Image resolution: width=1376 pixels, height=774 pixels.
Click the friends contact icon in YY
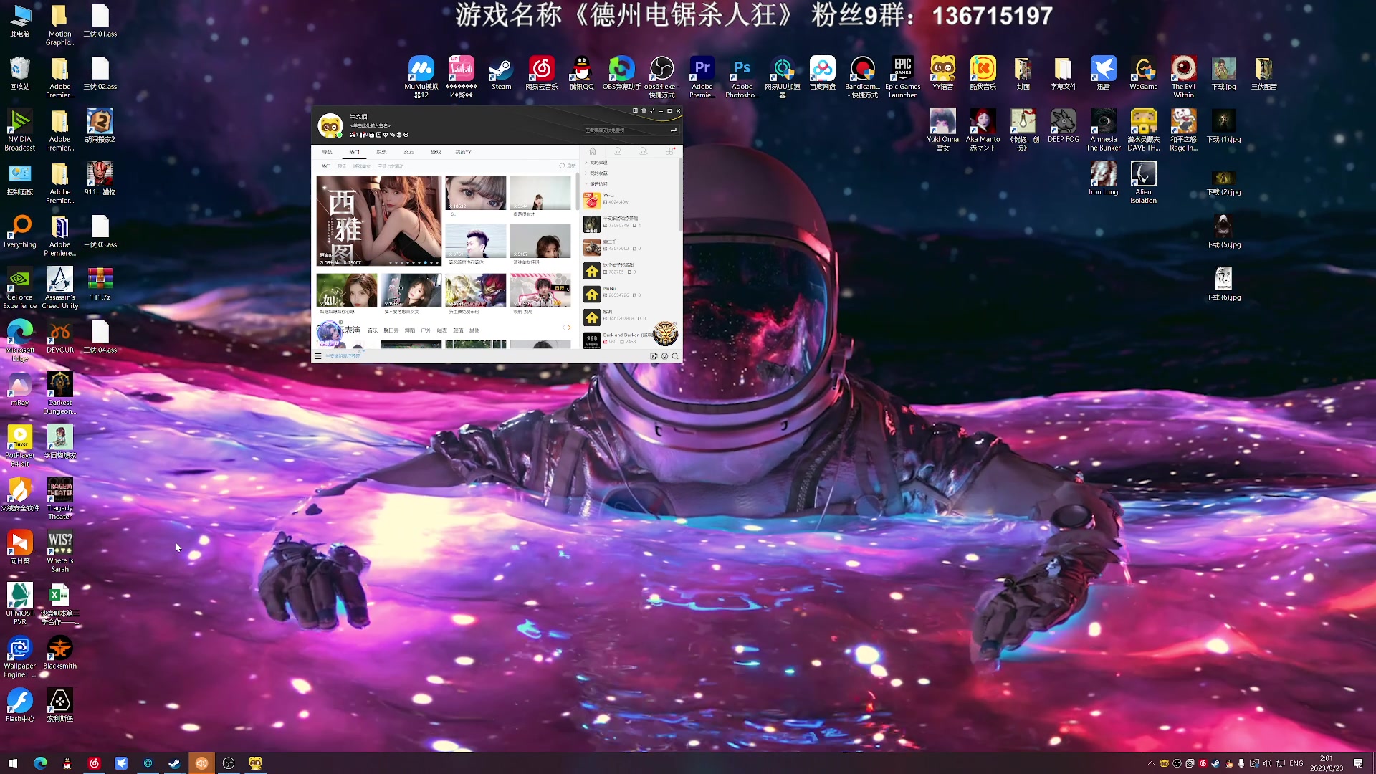618,151
